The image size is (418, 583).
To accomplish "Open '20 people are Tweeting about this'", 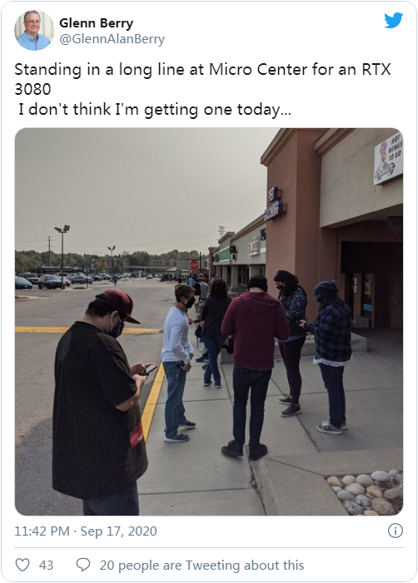I will point(202,566).
